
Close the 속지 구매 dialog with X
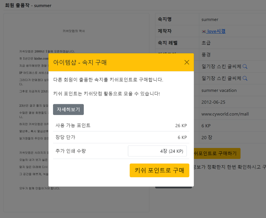[x=187, y=62]
